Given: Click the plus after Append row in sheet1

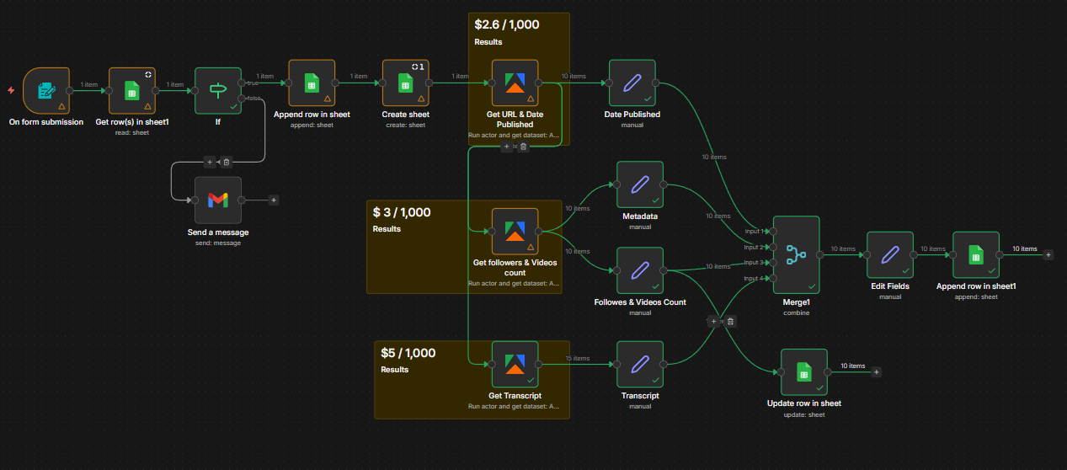Looking at the screenshot, I should (1048, 254).
